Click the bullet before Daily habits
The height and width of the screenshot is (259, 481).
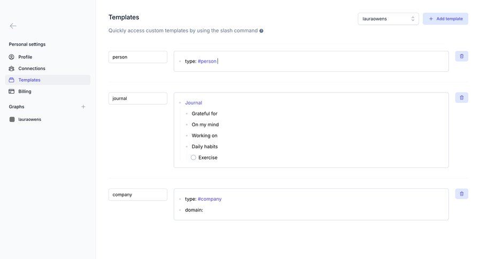pos(187,147)
